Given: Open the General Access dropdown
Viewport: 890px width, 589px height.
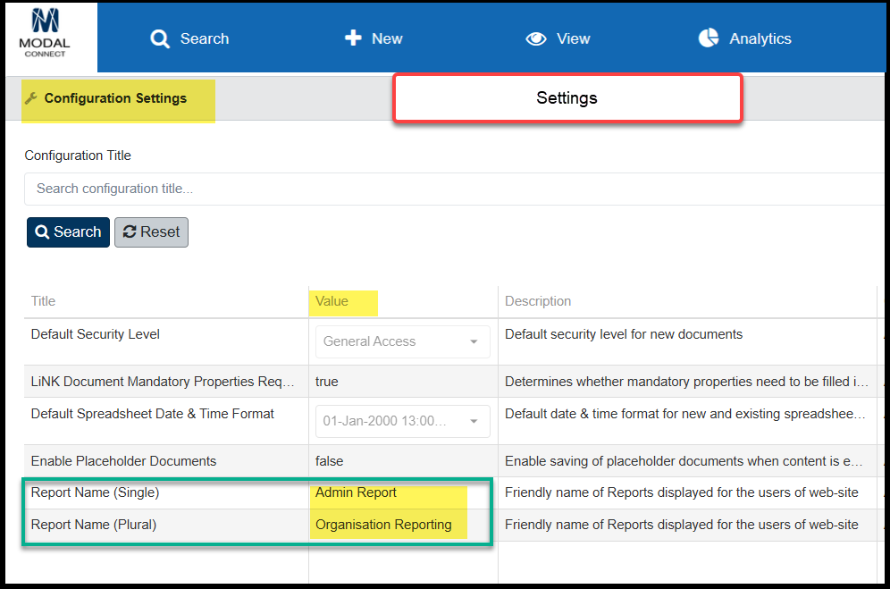Looking at the screenshot, I should click(x=402, y=341).
